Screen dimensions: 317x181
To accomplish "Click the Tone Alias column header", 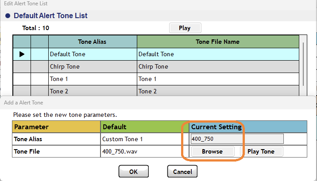I will tap(93, 42).
